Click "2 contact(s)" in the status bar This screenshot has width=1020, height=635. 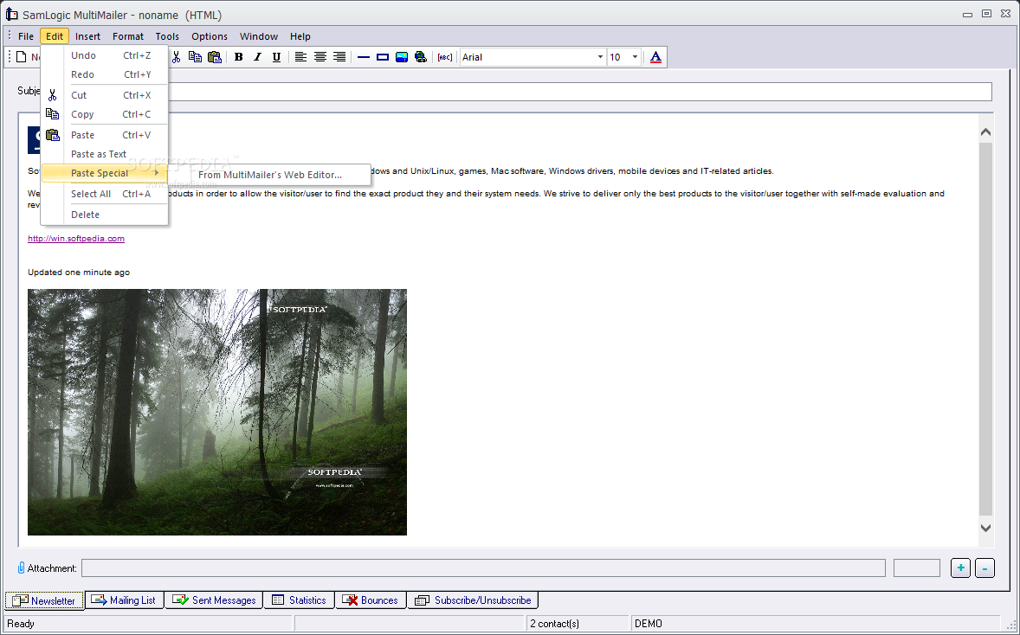[554, 624]
